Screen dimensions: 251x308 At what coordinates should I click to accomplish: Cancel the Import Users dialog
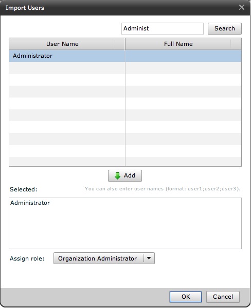pos(223,297)
